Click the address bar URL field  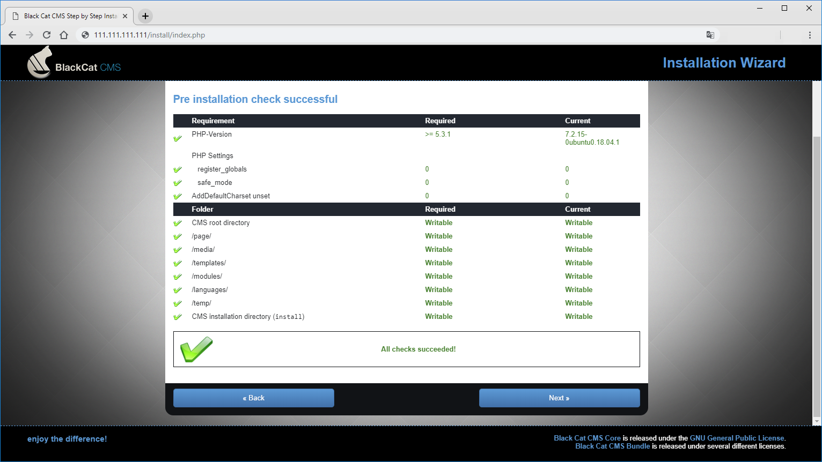tap(376, 35)
